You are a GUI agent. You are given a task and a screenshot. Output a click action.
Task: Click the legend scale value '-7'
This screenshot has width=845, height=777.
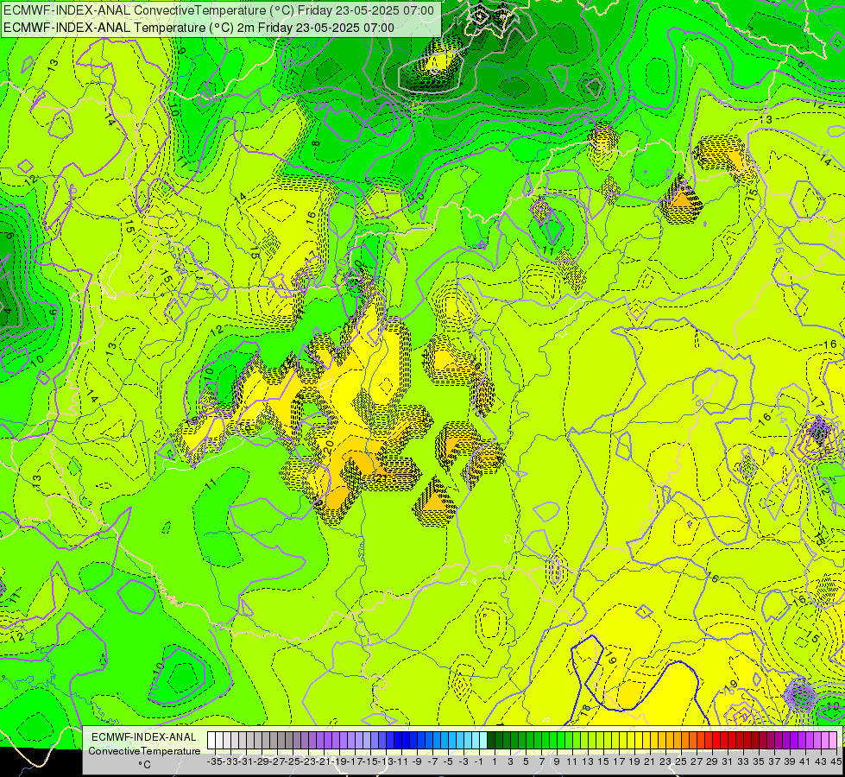[x=432, y=761]
